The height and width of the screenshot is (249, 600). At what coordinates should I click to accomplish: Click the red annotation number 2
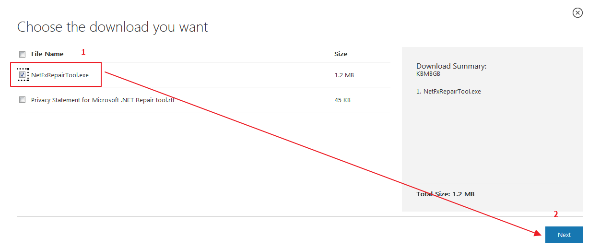click(x=556, y=214)
